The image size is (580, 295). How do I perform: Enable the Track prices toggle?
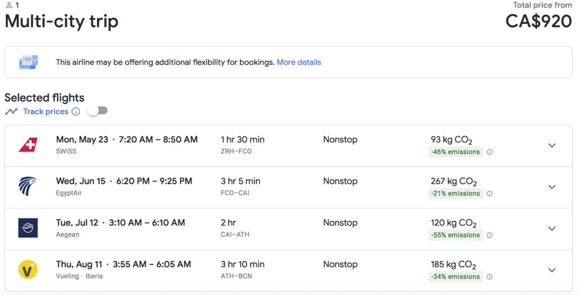pyautogui.click(x=97, y=111)
